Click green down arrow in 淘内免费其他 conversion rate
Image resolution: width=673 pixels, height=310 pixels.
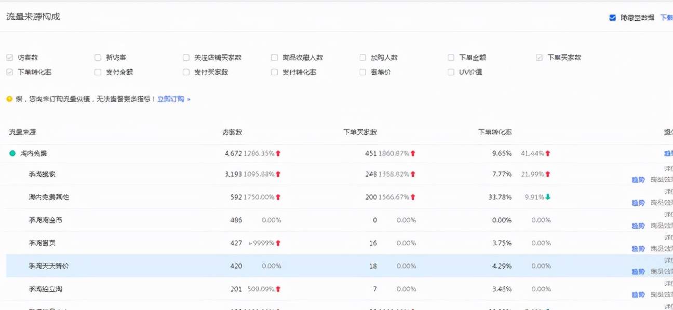(x=548, y=197)
